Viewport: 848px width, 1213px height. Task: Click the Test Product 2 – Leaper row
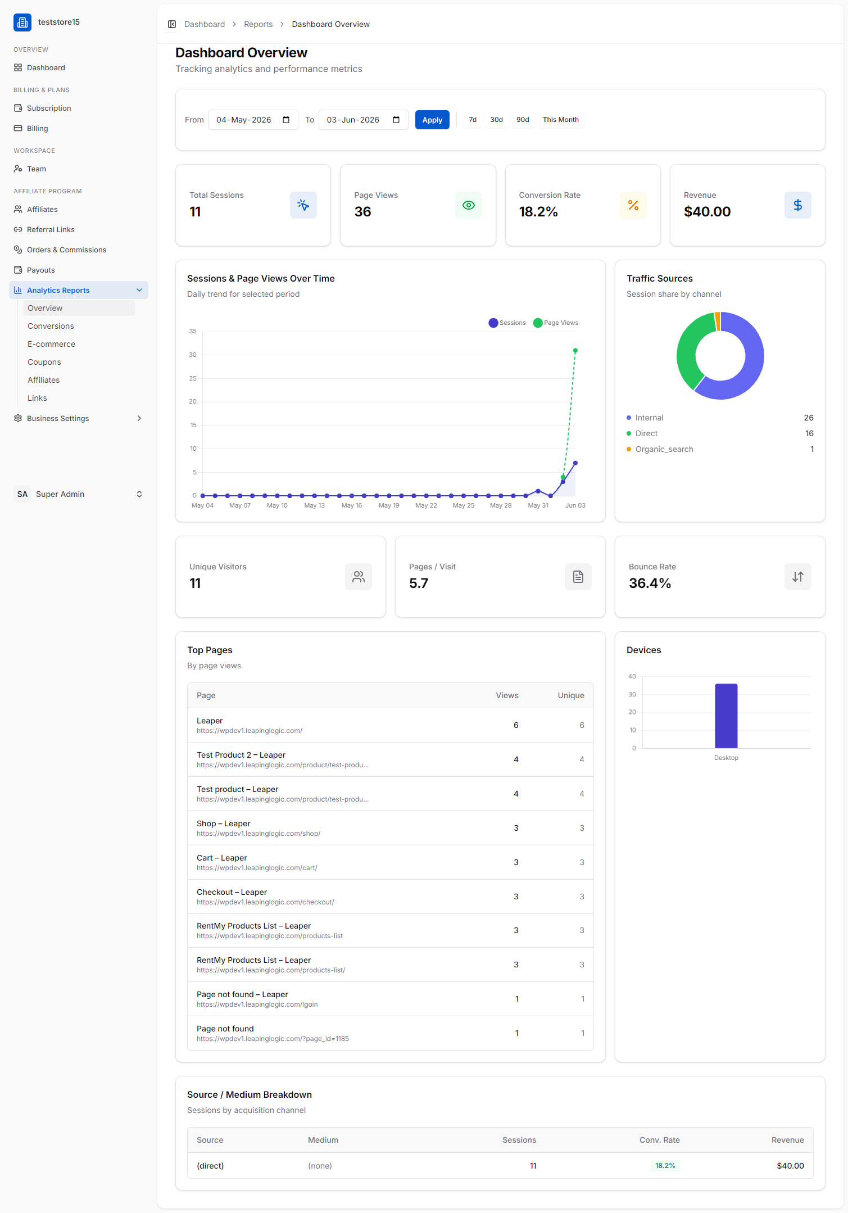point(390,759)
